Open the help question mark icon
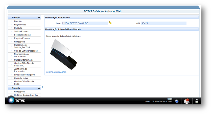 pos(177,101)
